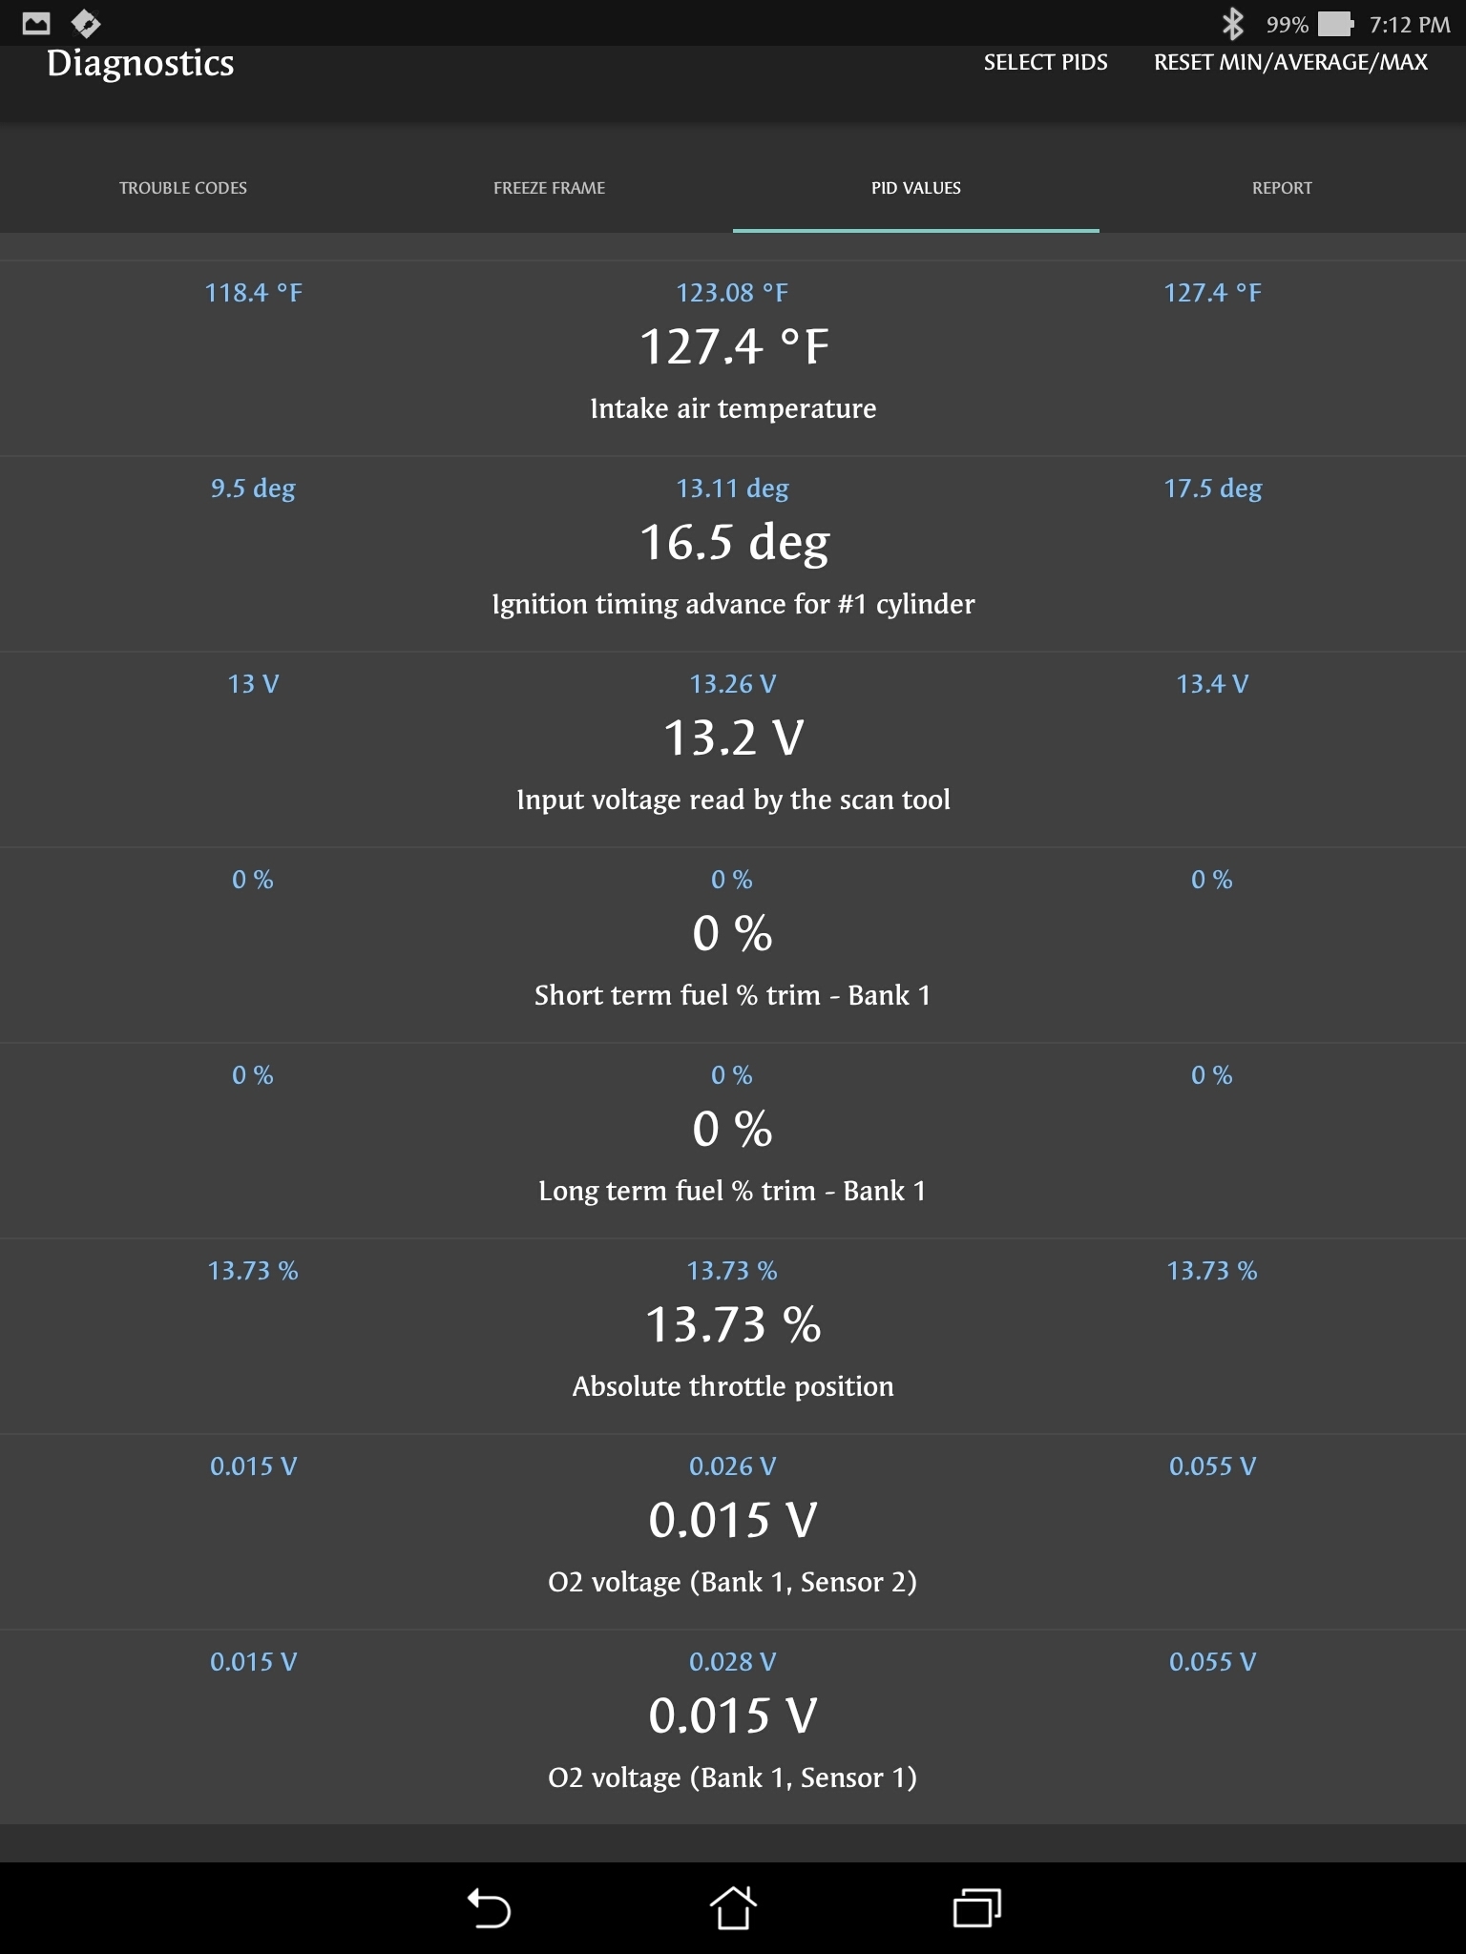
Task: Tap the Ignition timing advance row
Action: [733, 553]
